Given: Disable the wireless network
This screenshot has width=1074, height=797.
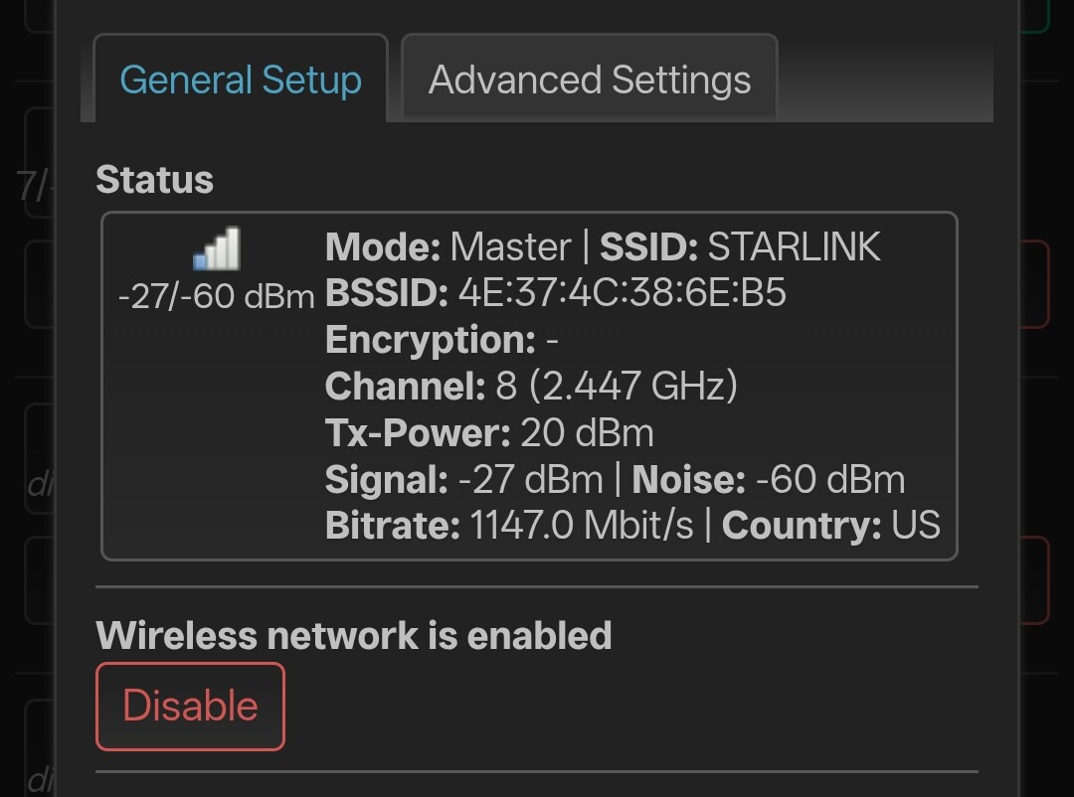Looking at the screenshot, I should pos(190,706).
